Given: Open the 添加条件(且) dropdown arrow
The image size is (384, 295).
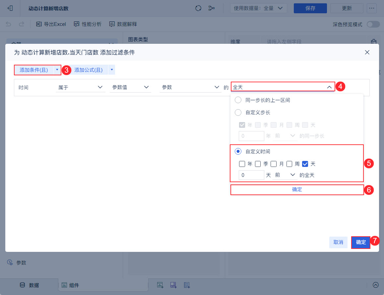Looking at the screenshot, I should pyautogui.click(x=57, y=70).
